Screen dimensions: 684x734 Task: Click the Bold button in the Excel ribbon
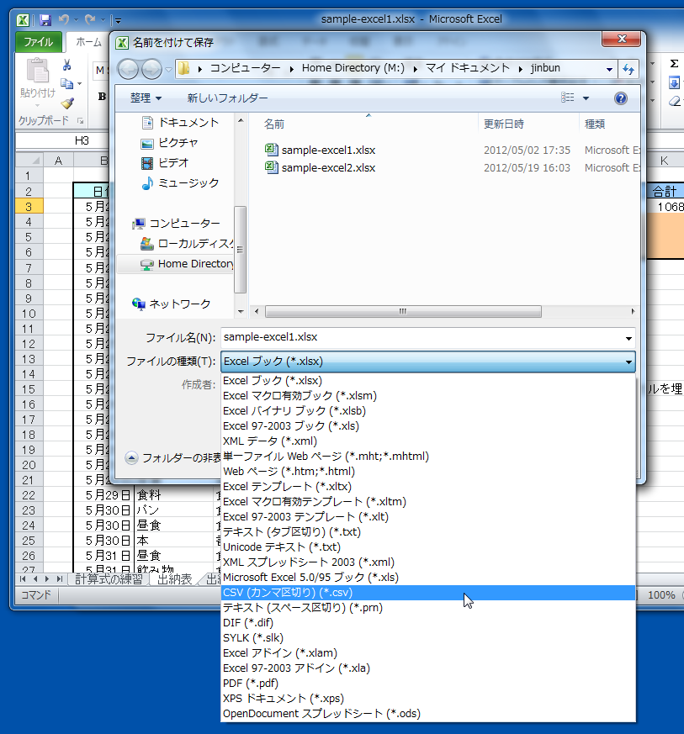102,97
